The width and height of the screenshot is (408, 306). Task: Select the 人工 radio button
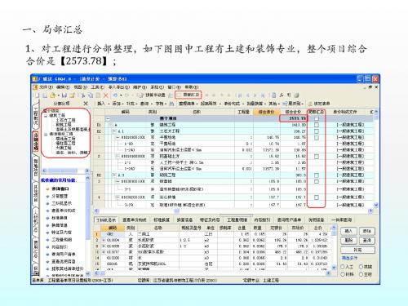point(343,267)
